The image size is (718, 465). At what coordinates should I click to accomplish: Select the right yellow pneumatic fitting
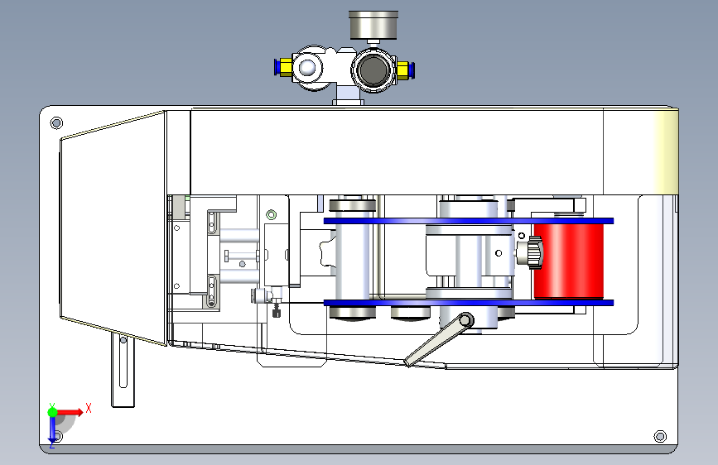click(404, 70)
